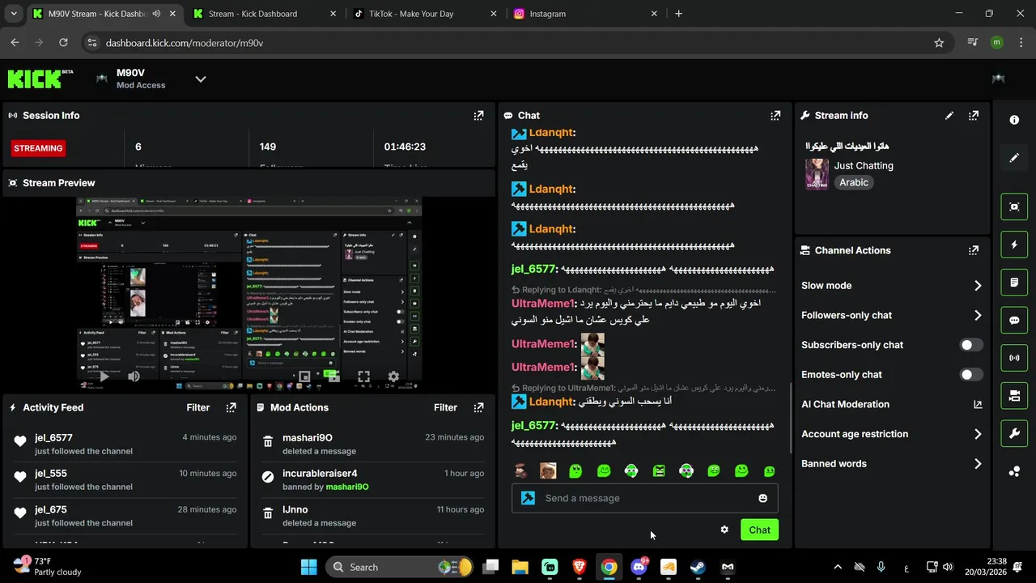Toggle Subscribers-only chat
This screenshot has width=1036, height=583.
(971, 345)
